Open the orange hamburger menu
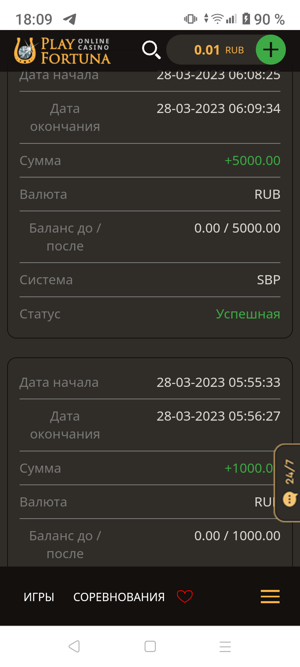The image size is (300, 667). pos(270,597)
